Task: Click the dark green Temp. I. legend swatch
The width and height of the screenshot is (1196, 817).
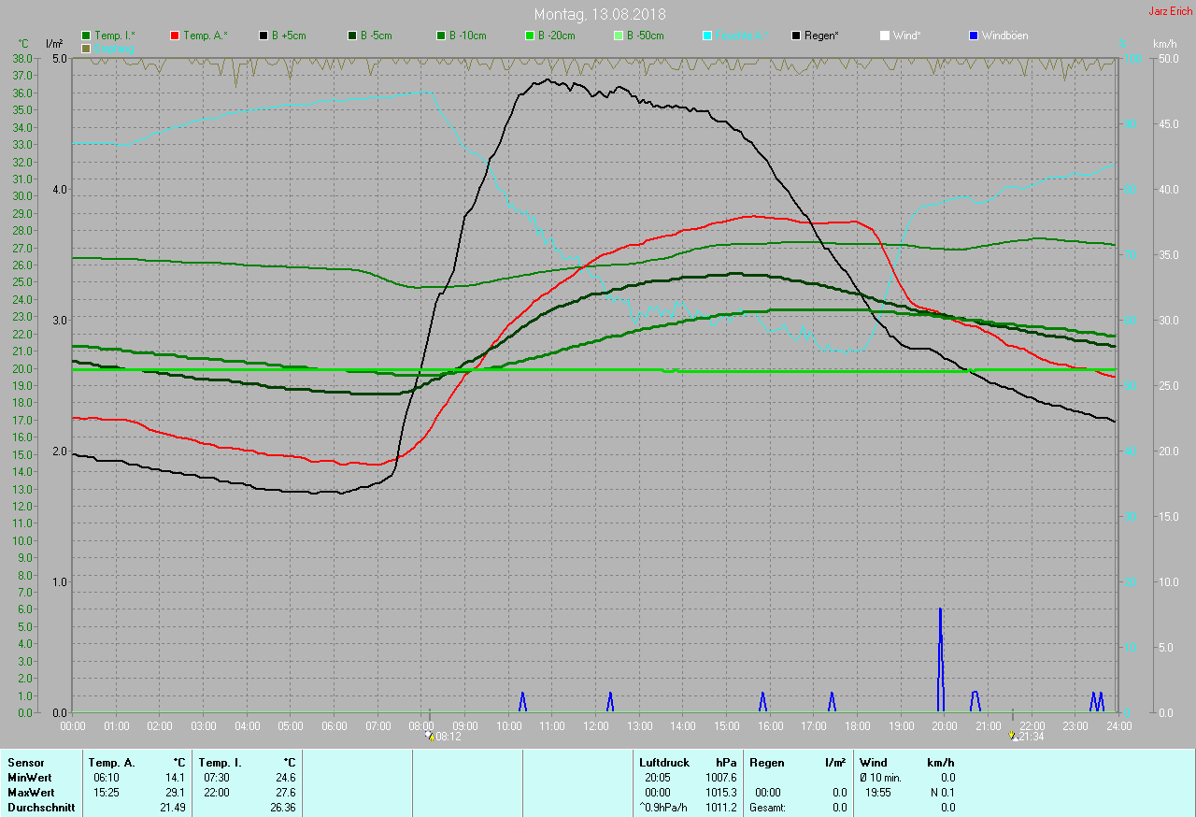Action: coord(87,36)
